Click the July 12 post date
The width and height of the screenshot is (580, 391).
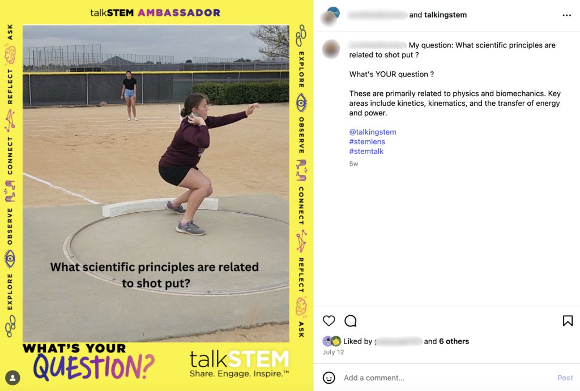pos(333,352)
